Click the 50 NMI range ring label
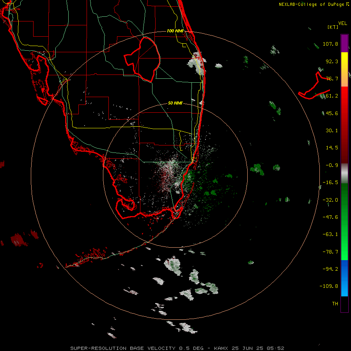This screenshot has width=351, height=351. (x=175, y=103)
